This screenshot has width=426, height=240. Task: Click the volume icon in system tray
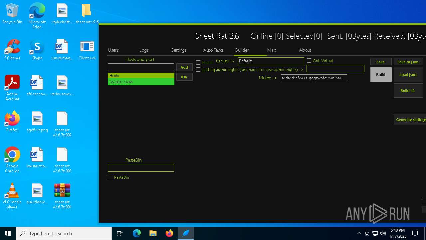[383, 233]
